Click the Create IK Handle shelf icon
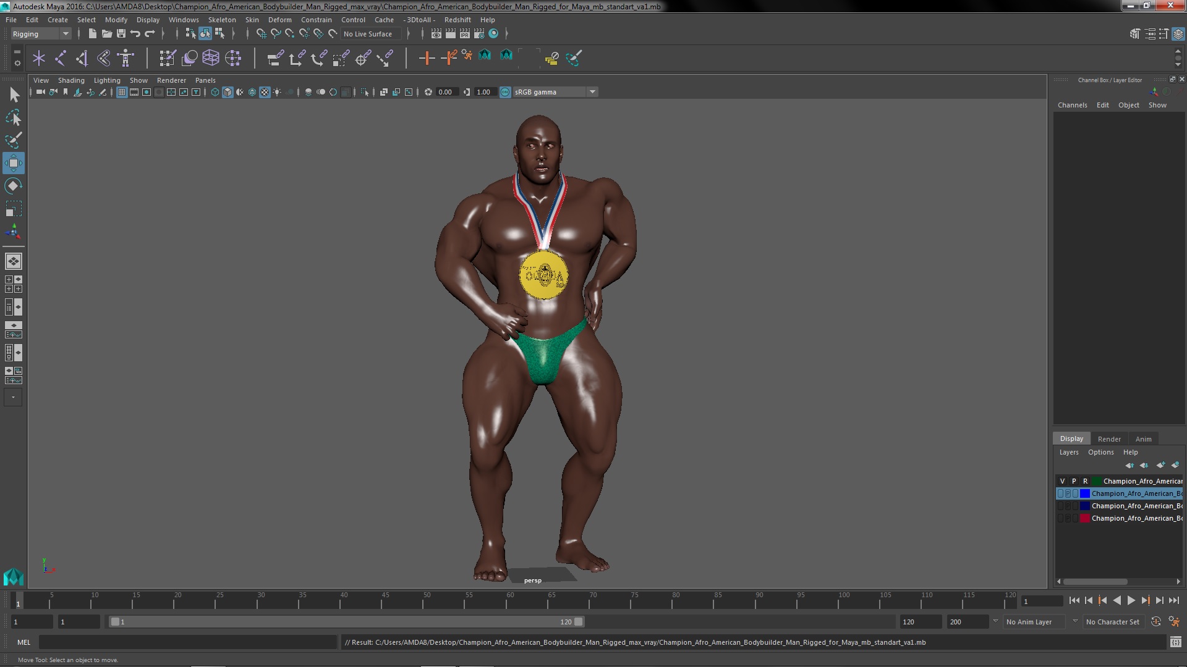The image size is (1187, 667). coord(82,58)
